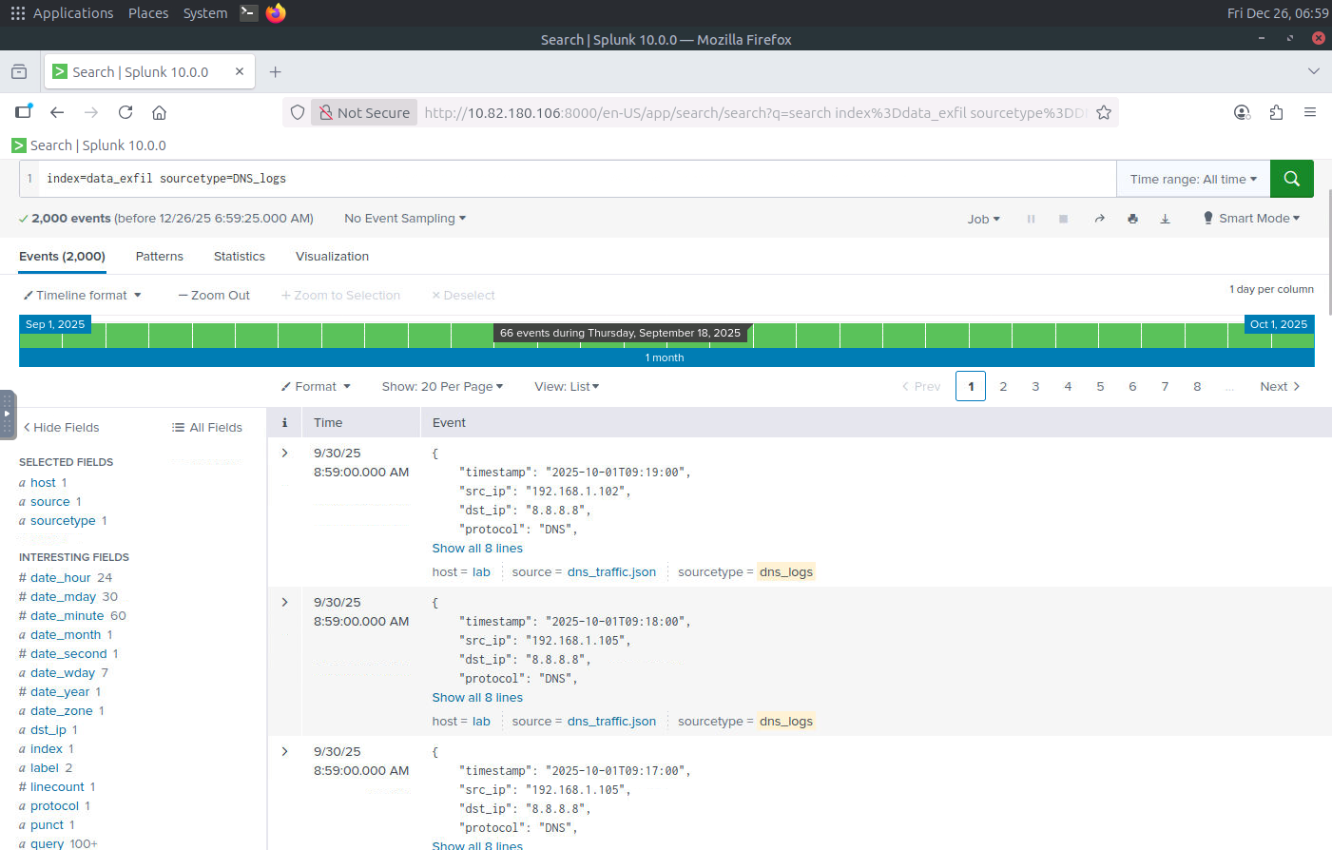Click the Stop job icon

coord(1063,219)
